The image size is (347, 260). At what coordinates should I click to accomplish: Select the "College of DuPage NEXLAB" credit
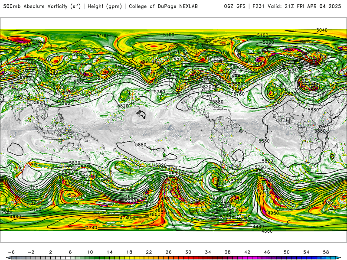coord(163,6)
